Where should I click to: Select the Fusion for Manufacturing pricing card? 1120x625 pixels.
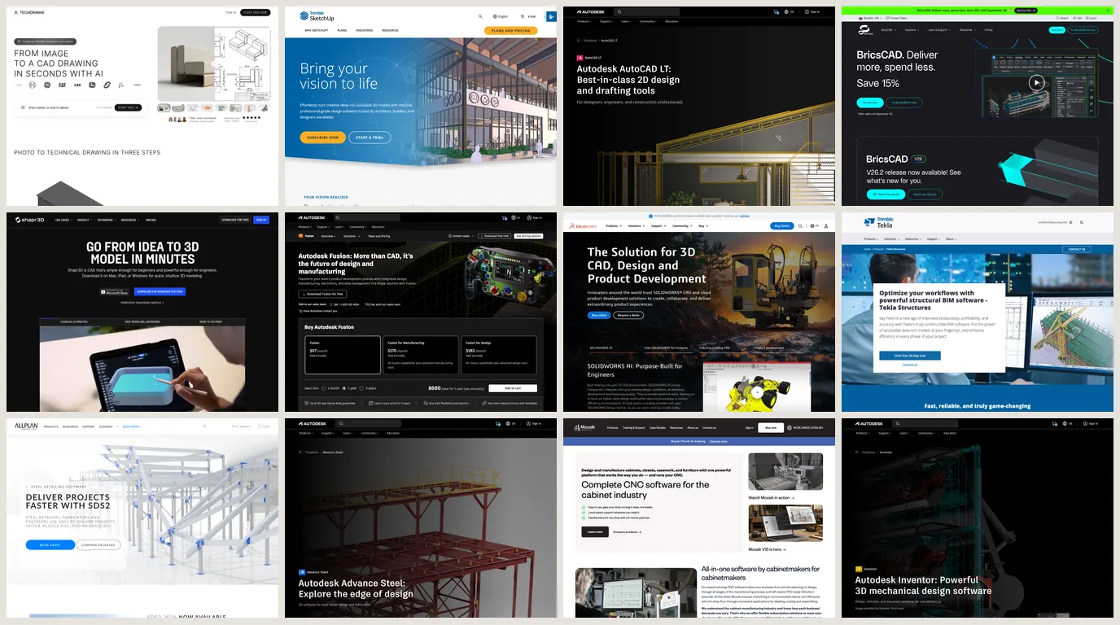tap(421, 355)
